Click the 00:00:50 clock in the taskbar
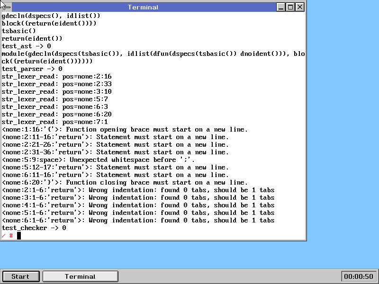The height and width of the screenshot is (284, 379). (358, 276)
